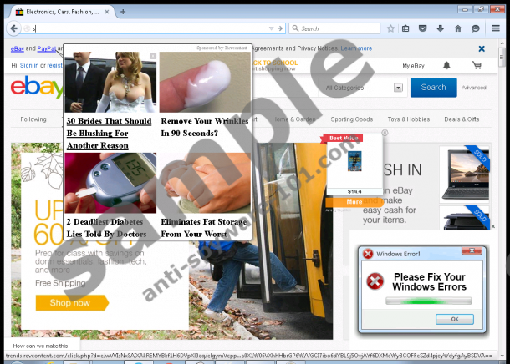Expand the All Categories dropdown

(x=398, y=88)
